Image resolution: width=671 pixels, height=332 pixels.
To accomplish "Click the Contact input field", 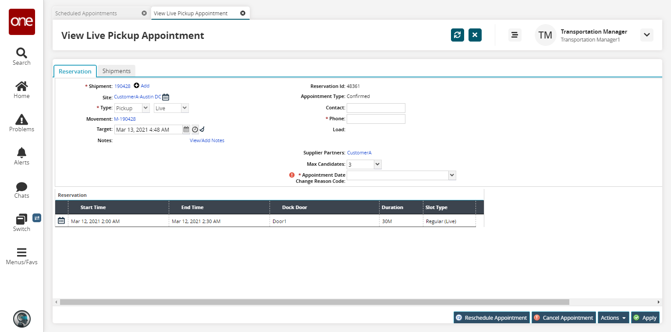I will pyautogui.click(x=376, y=108).
